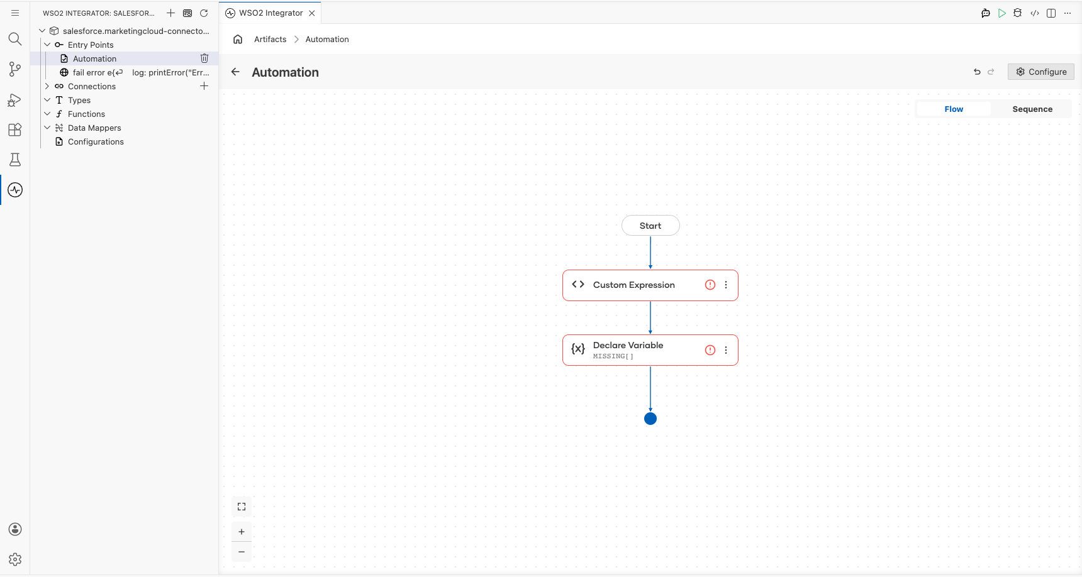
Task: Start debugging with the bug icon
Action: (x=1018, y=13)
